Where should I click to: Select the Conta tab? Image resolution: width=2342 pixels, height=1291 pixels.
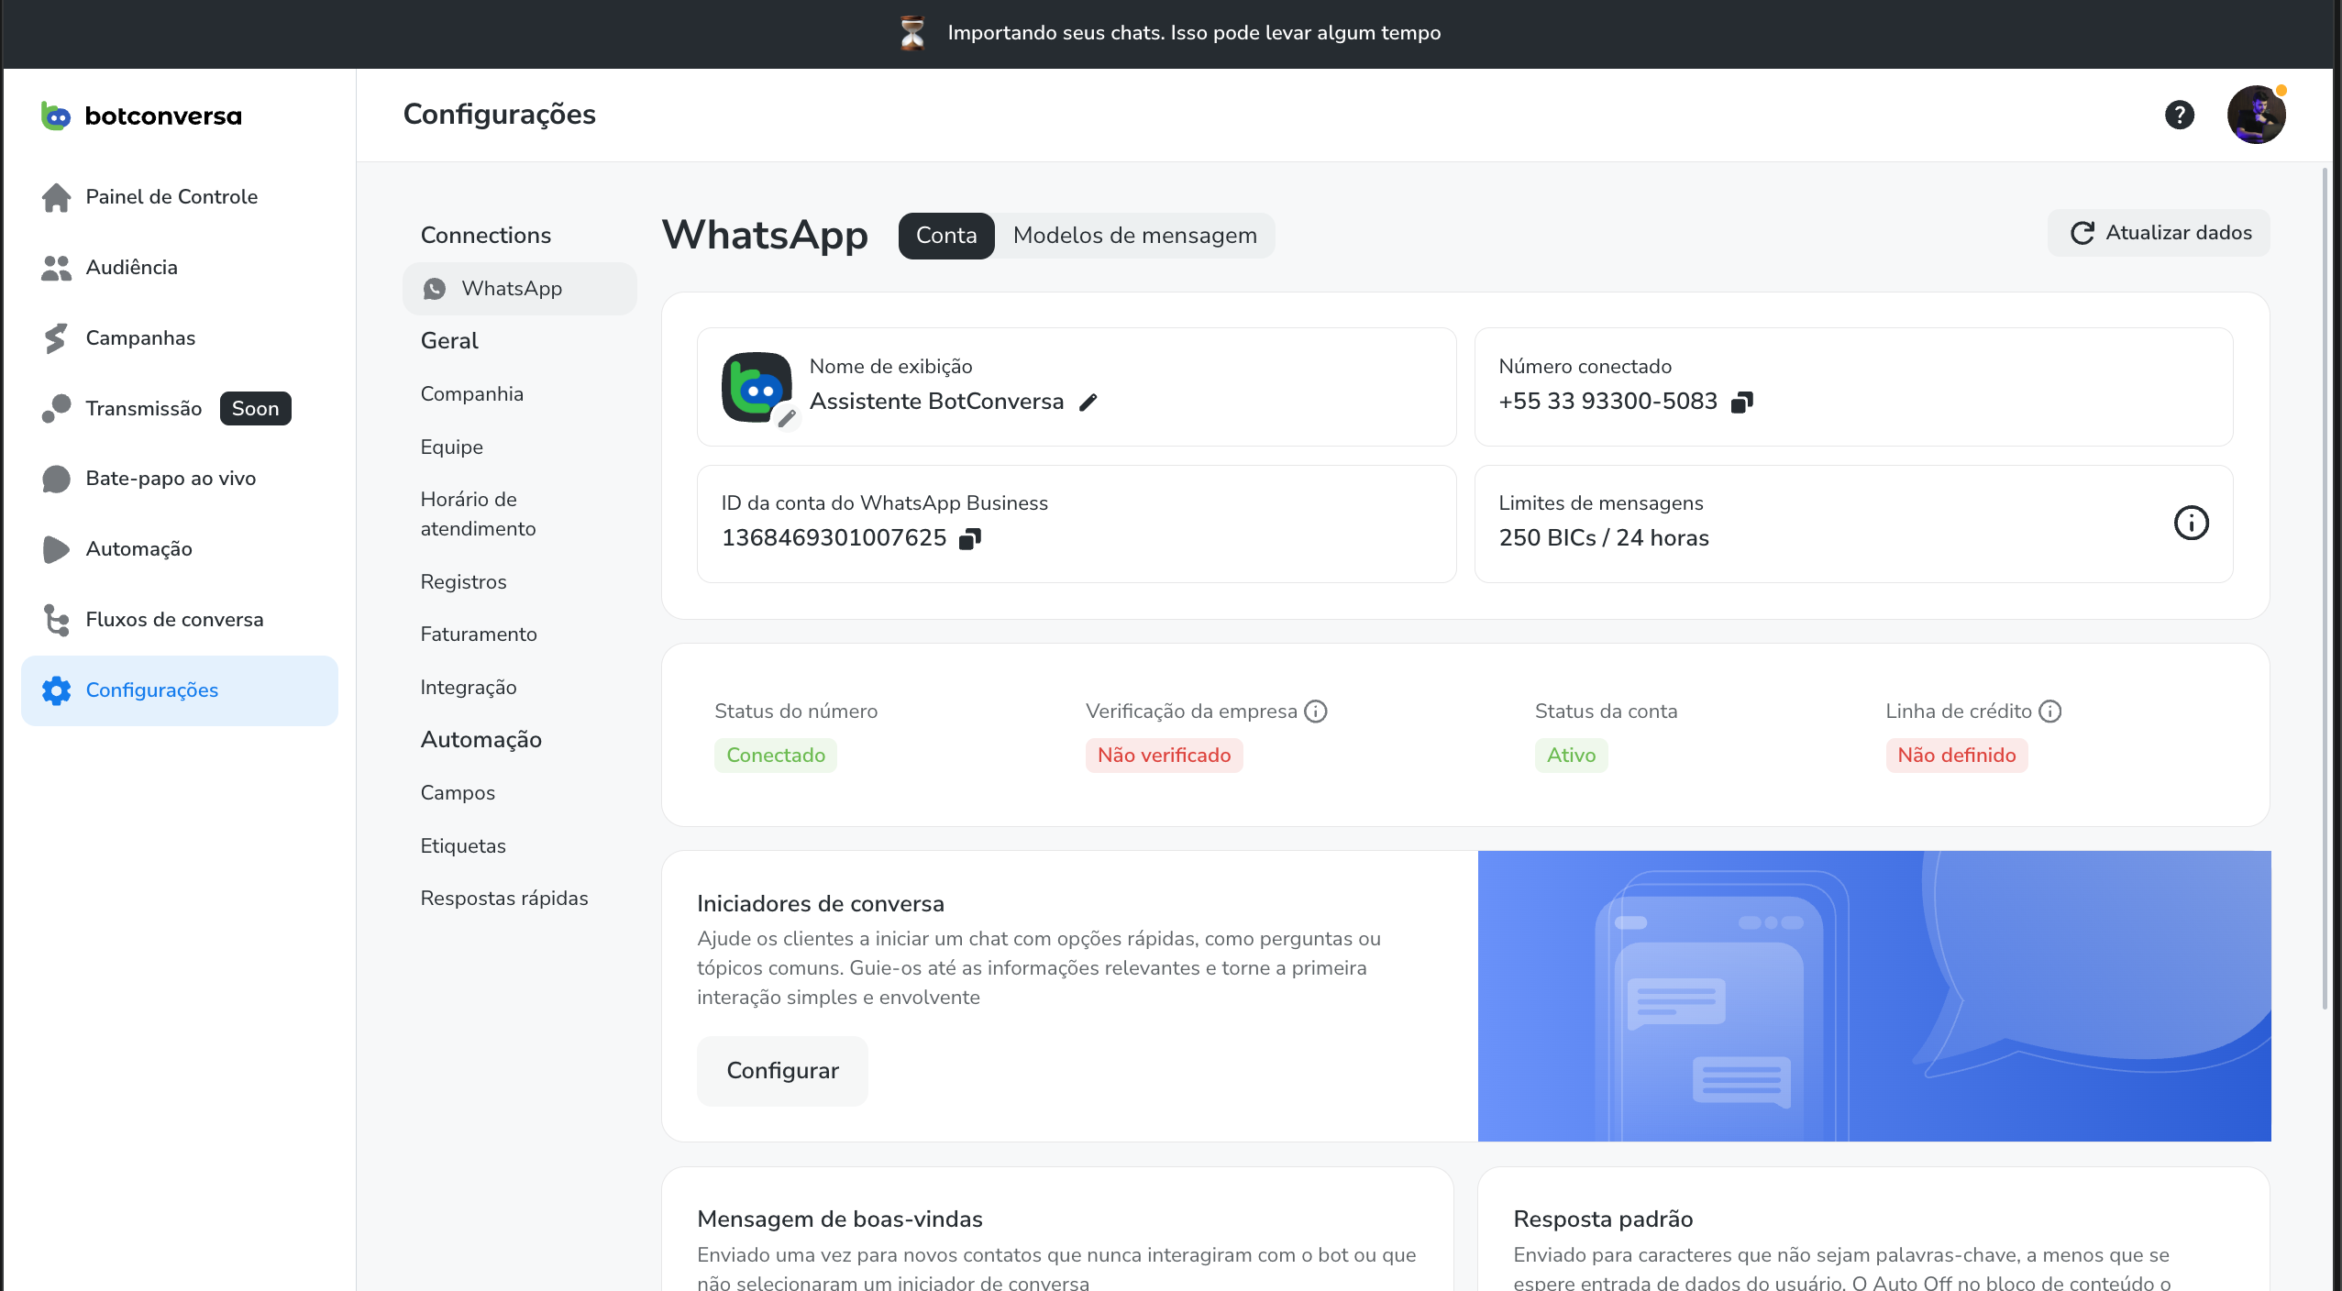point(946,236)
